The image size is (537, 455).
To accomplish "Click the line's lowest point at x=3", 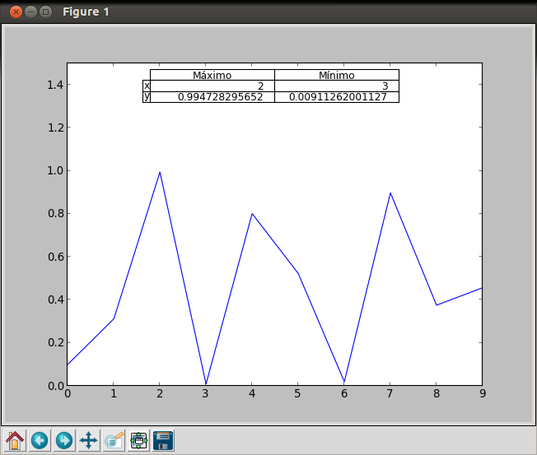I will pyautogui.click(x=206, y=383).
